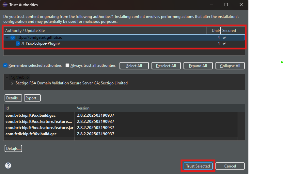Screen dimensions: 283x174
Task: Collapse the bridgetek.github.io tree node
Action: click(x=7, y=37)
